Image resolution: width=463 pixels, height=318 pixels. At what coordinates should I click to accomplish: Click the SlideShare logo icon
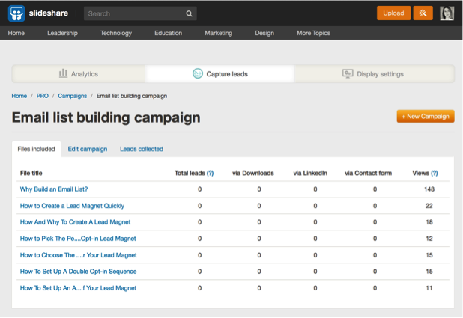click(x=18, y=13)
